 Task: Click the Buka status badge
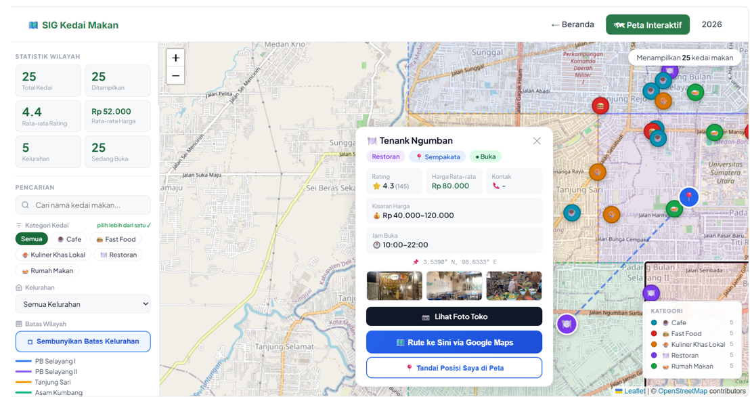(x=485, y=156)
